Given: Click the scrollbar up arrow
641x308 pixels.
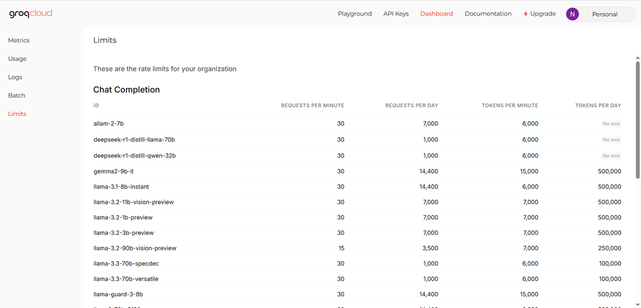Looking at the screenshot, I should (x=637, y=57).
